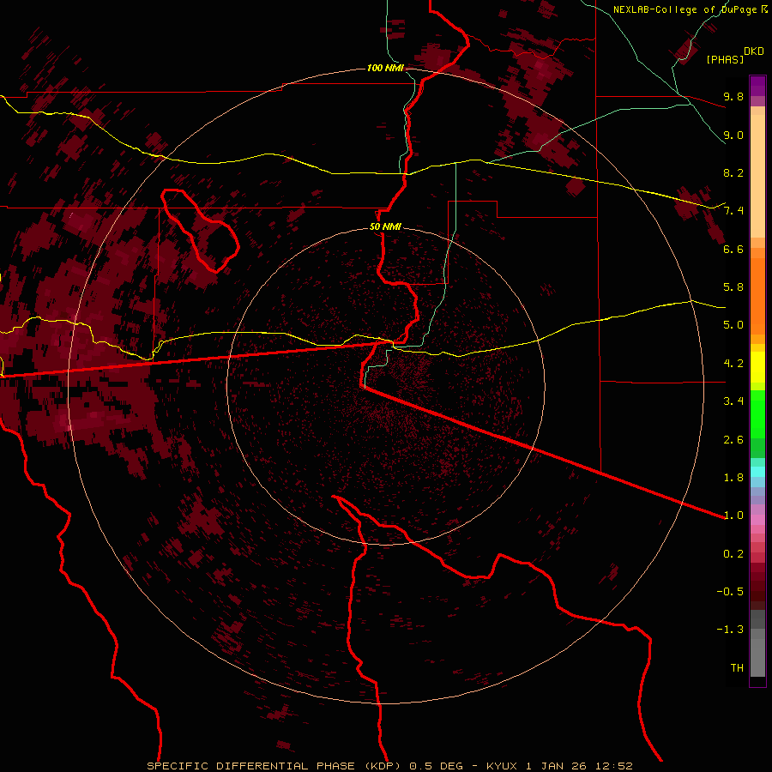Screen dimensions: 772x772
Task: Select the gray band at the color scale bottom
Action: (757, 644)
